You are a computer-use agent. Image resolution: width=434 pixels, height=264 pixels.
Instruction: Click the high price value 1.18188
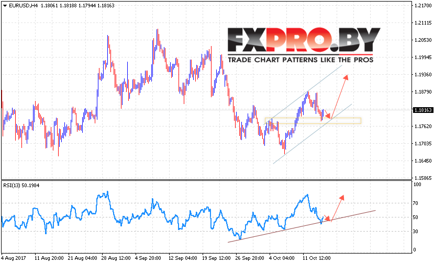(x=68, y=6)
